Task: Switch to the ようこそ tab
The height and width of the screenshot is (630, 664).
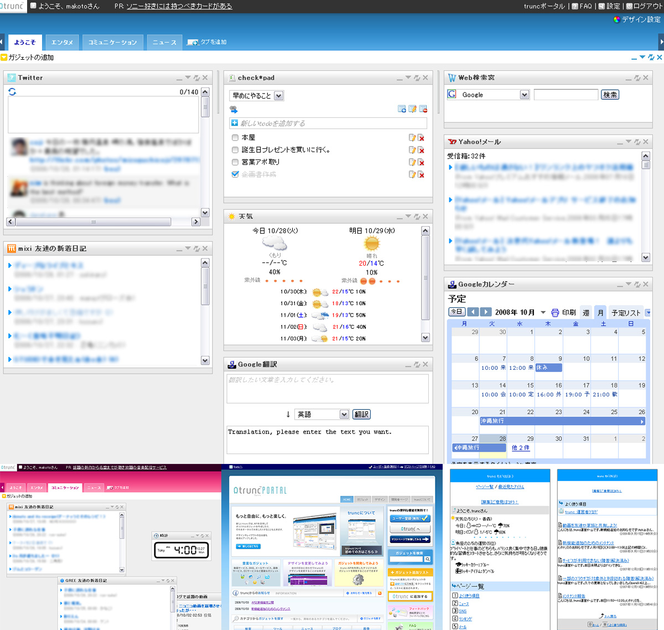Action: pos(25,43)
